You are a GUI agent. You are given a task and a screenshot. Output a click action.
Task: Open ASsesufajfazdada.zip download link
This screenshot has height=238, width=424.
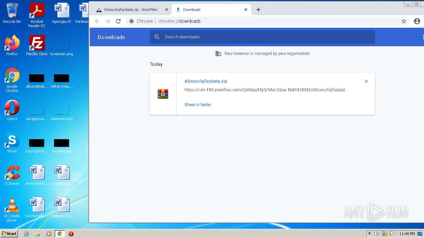coord(206,81)
